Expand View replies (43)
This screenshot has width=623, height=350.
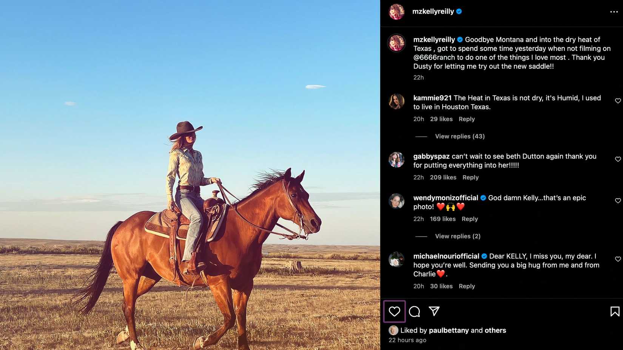(460, 136)
